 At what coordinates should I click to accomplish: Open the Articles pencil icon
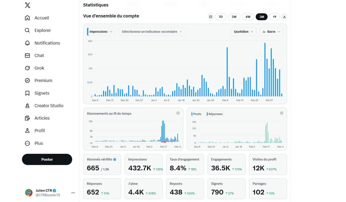point(27,118)
